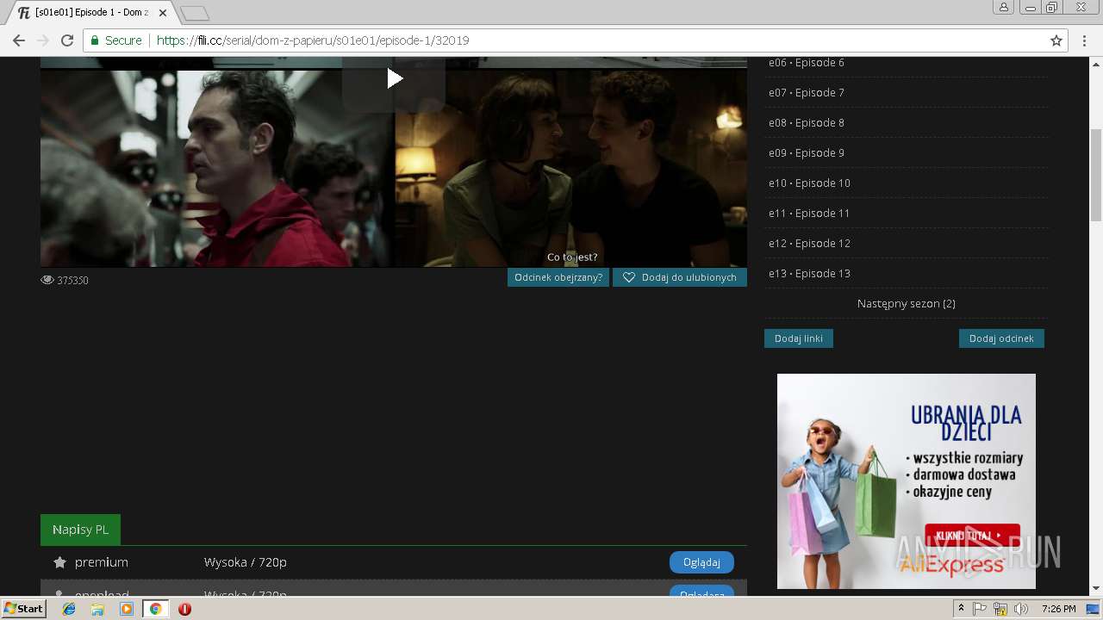Screen dimensions: 1103x620
Task: Open Action Center flag icon
Action: (980, 609)
